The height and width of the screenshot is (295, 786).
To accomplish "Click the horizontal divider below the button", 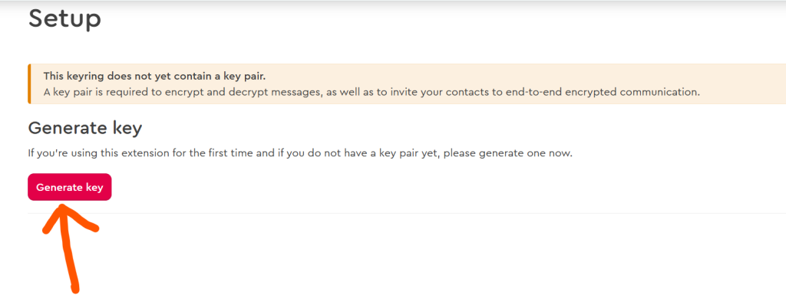I will click(407, 213).
